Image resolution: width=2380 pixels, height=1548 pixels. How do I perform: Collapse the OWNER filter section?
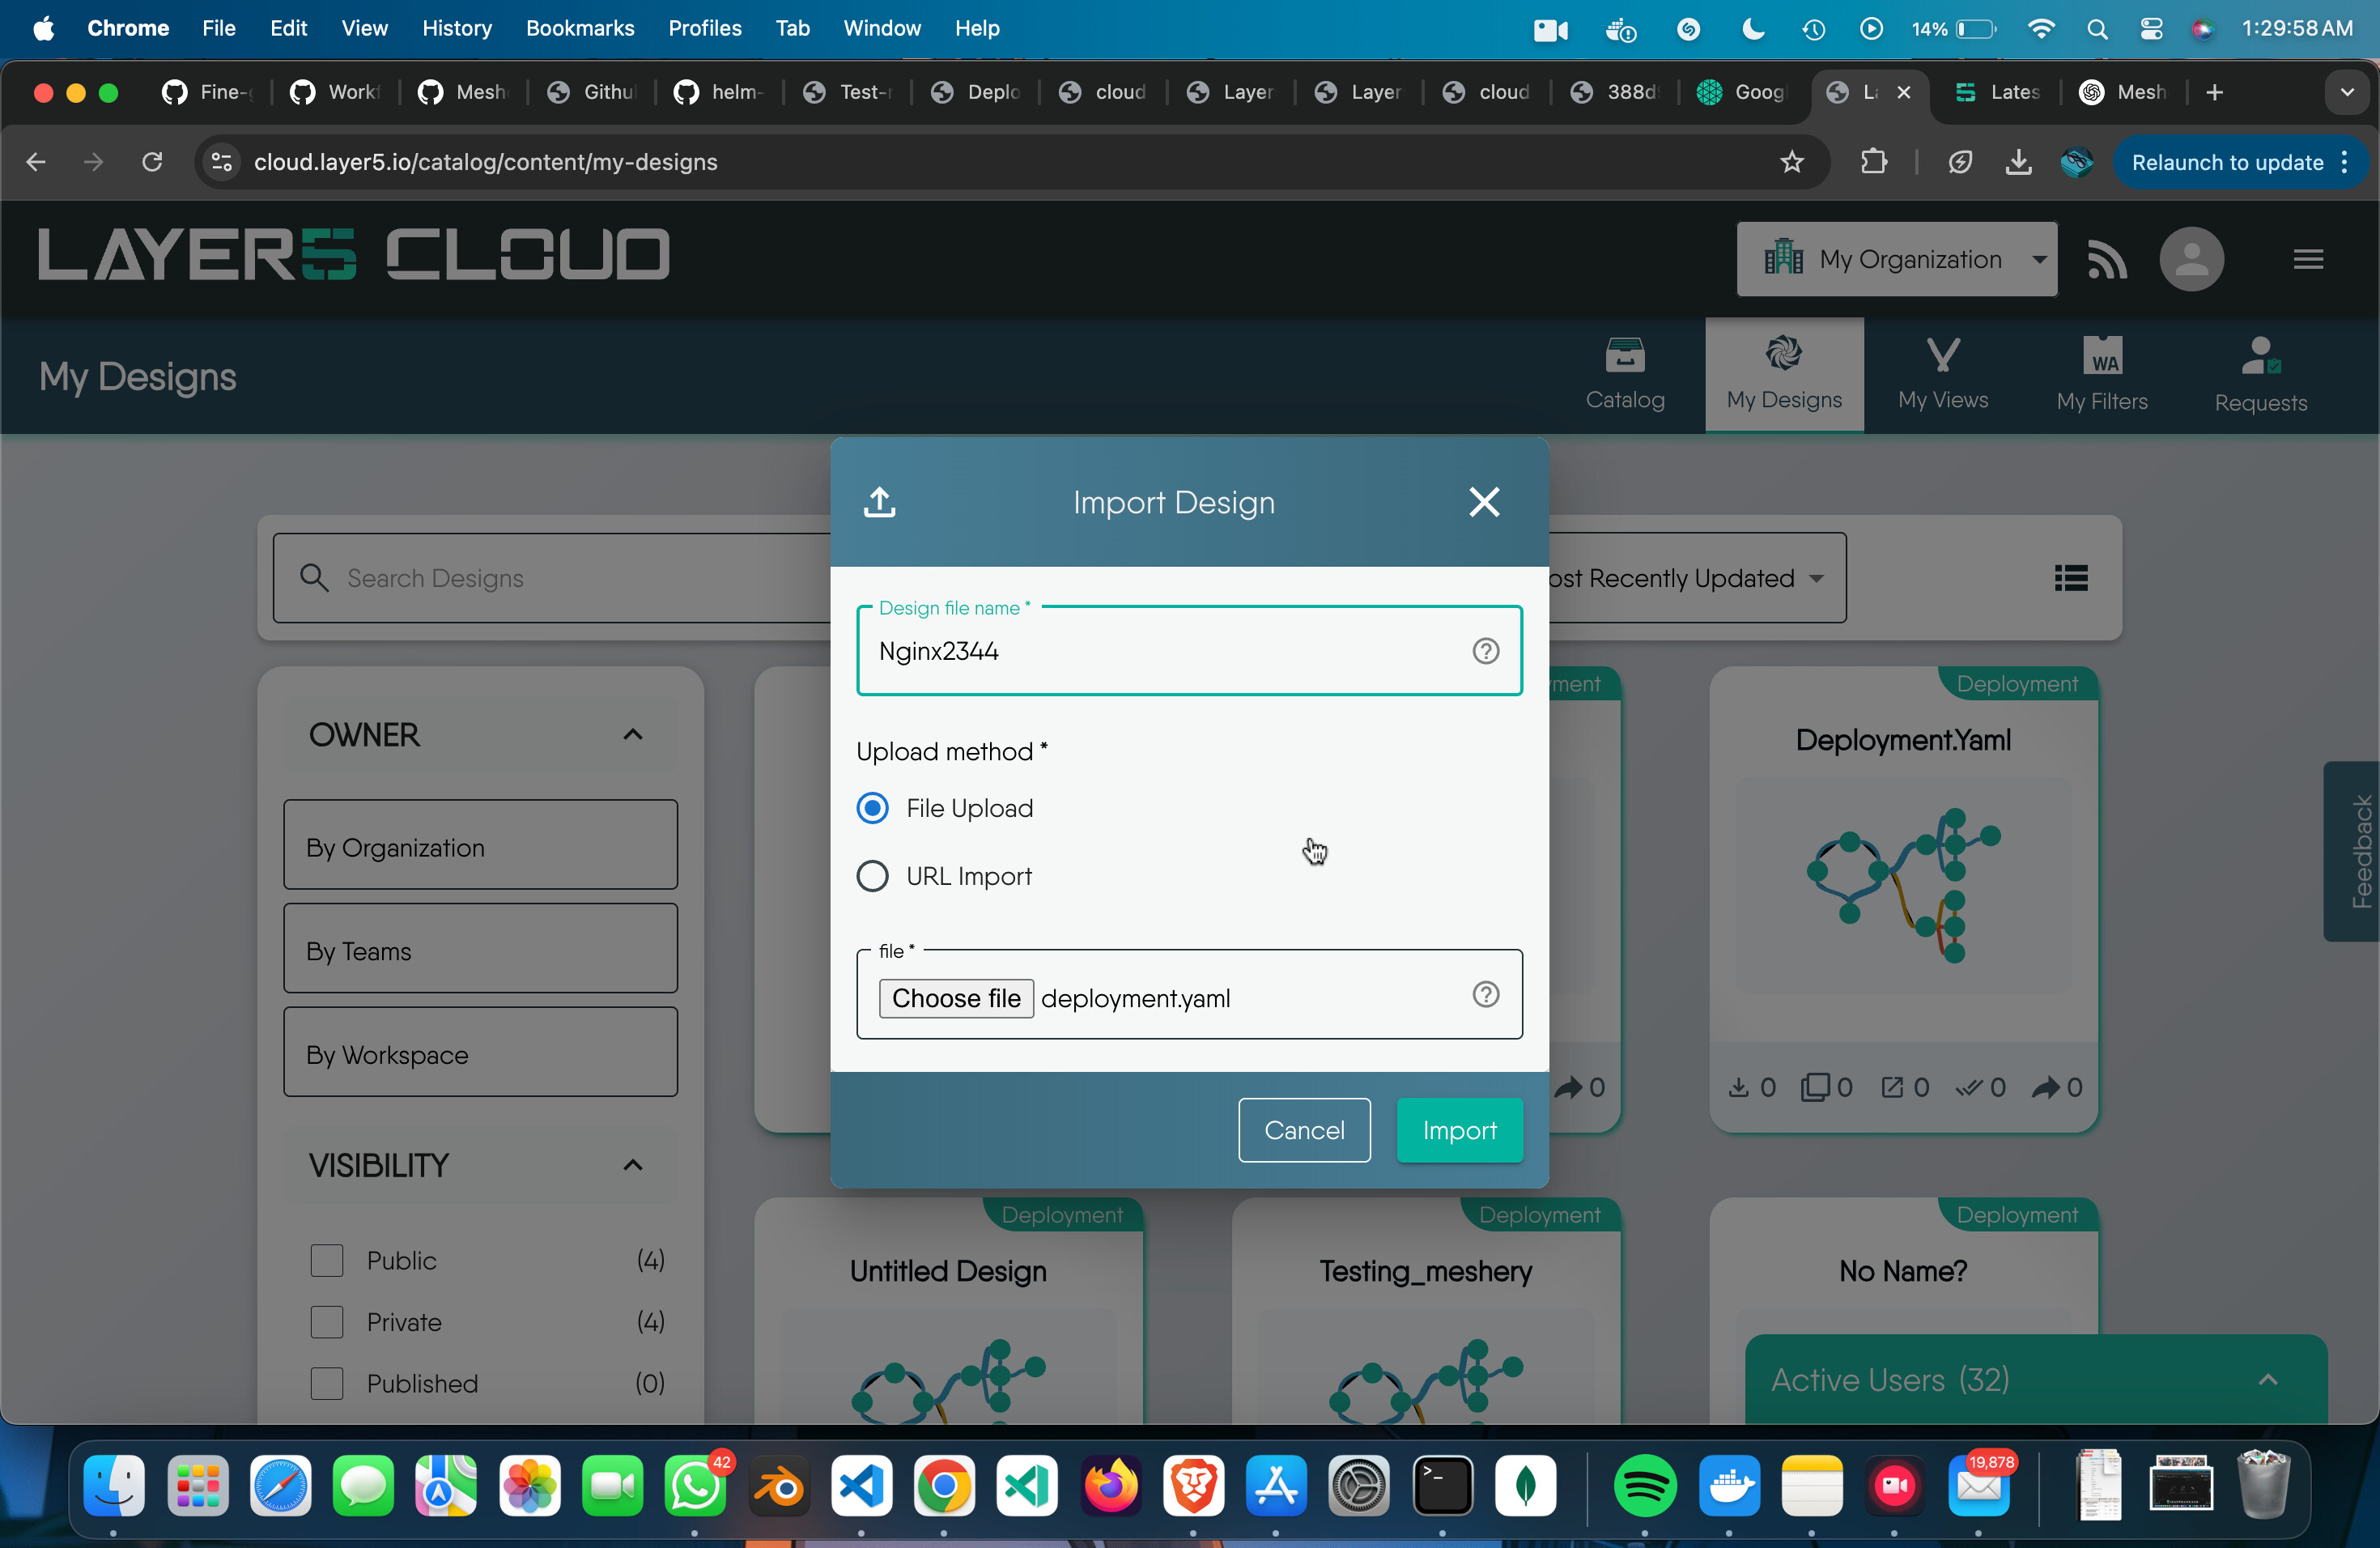632,735
